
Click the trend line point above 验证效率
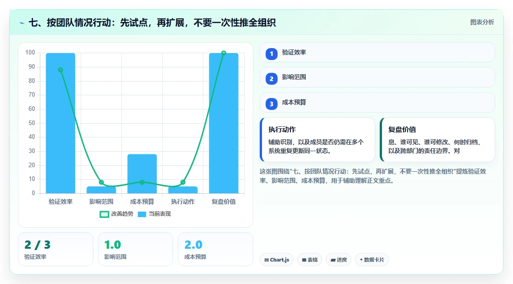point(60,70)
